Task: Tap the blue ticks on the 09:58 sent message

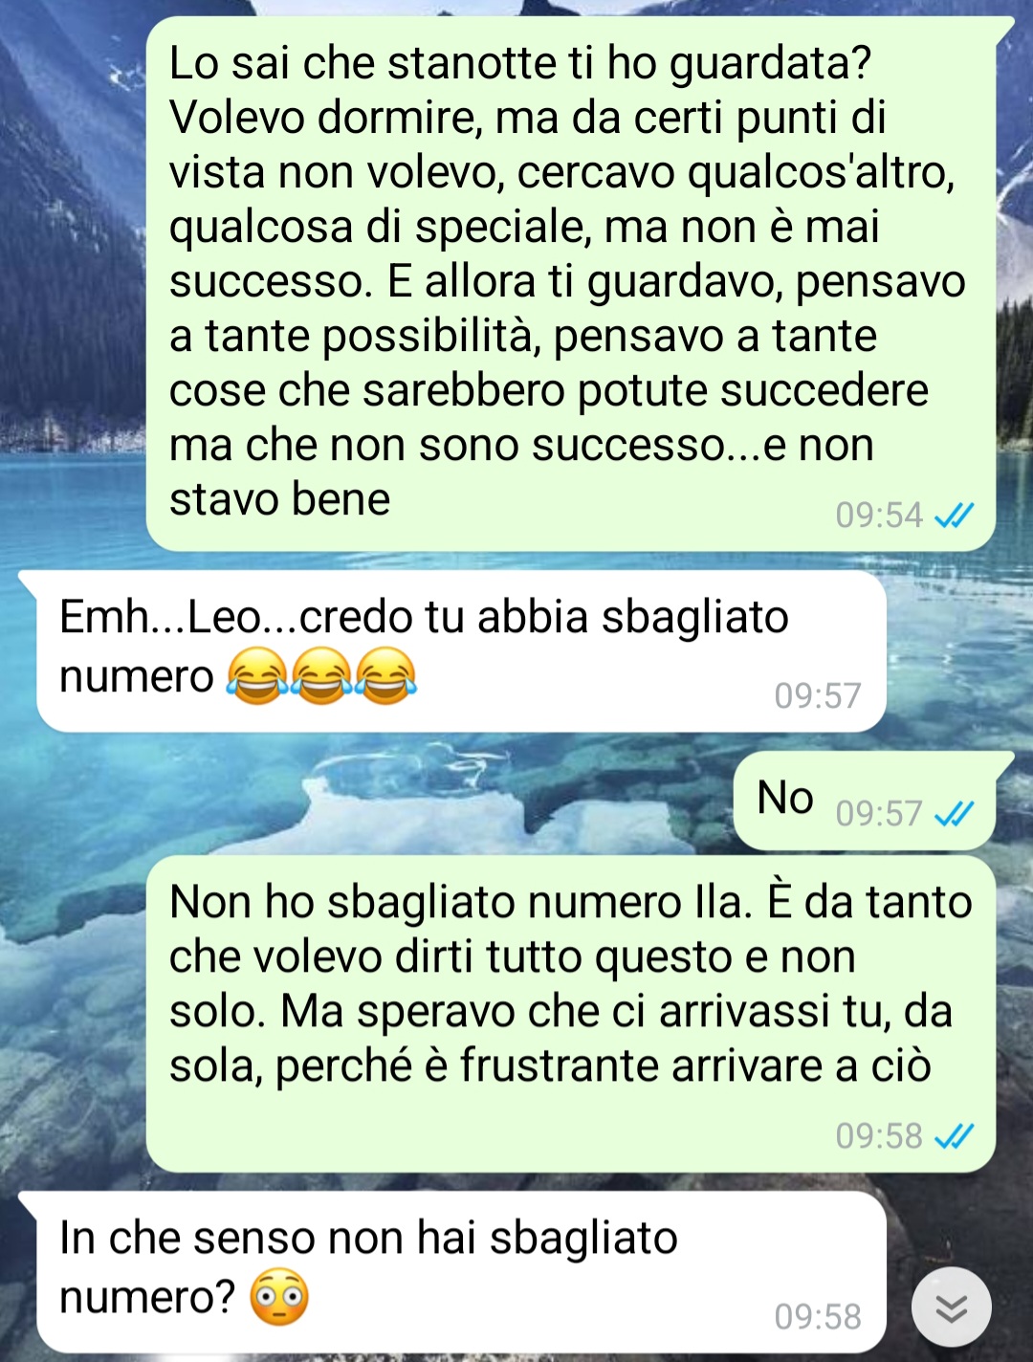Action: pos(954,1136)
